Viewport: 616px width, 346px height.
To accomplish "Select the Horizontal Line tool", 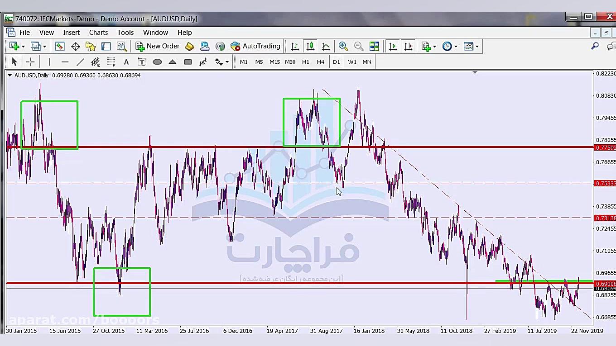I will [65, 62].
